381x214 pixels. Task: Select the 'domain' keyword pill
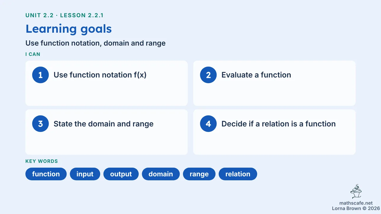tap(161, 174)
